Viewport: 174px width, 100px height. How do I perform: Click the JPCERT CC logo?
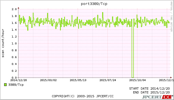157,97
